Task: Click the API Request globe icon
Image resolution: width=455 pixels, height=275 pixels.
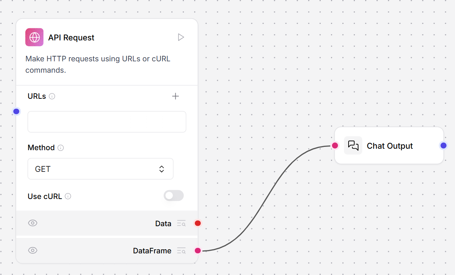Action: (34, 37)
